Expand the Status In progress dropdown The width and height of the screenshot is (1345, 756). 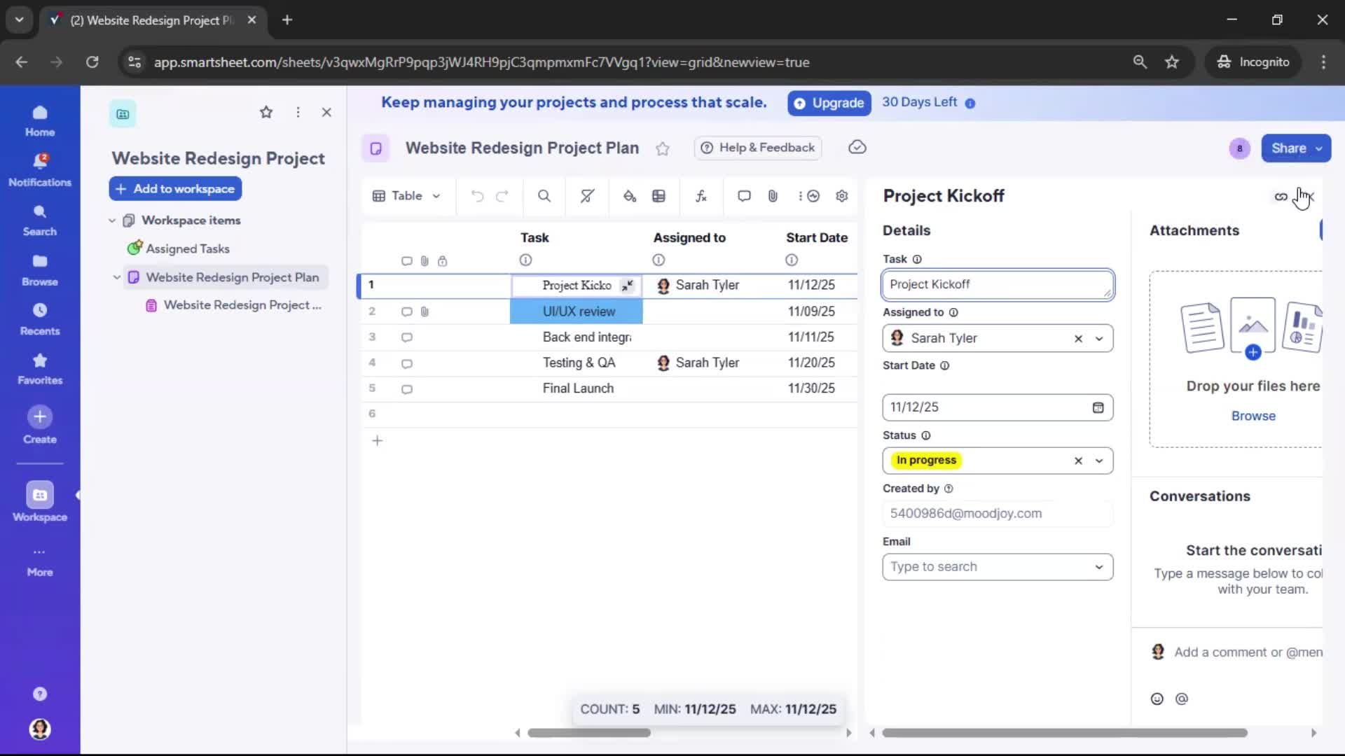1099,461
